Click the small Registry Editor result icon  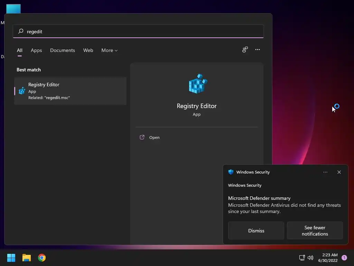click(22, 91)
